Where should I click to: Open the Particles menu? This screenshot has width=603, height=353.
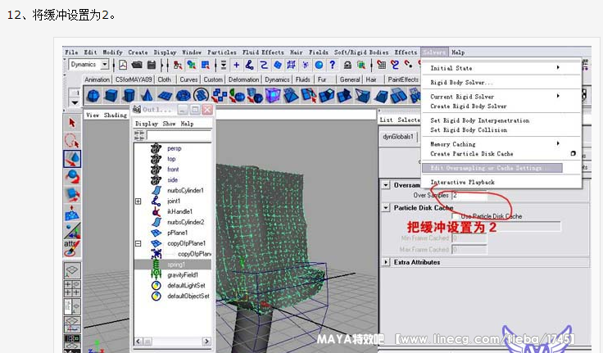pos(222,52)
